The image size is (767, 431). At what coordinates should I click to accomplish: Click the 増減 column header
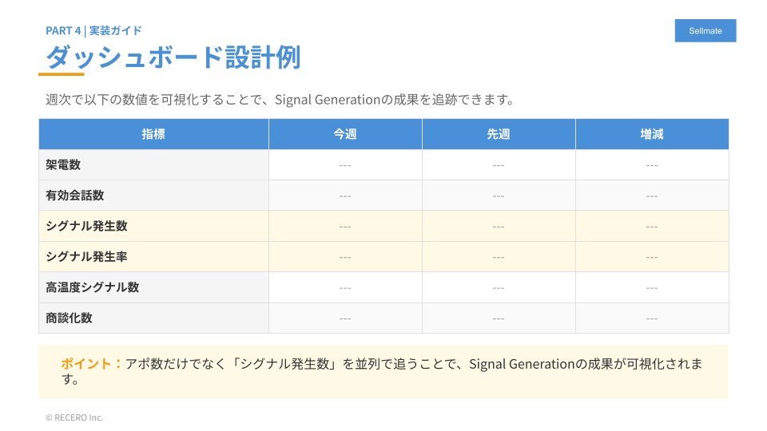tap(652, 134)
